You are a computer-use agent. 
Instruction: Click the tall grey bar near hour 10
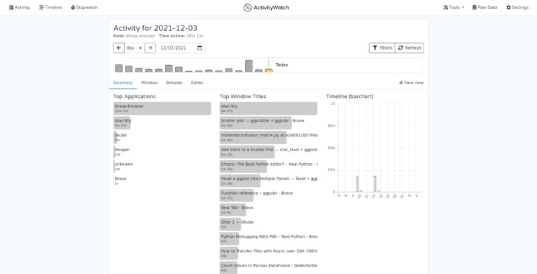pos(358,184)
